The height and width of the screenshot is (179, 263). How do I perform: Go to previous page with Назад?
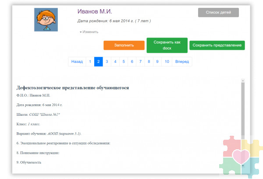(x=77, y=62)
